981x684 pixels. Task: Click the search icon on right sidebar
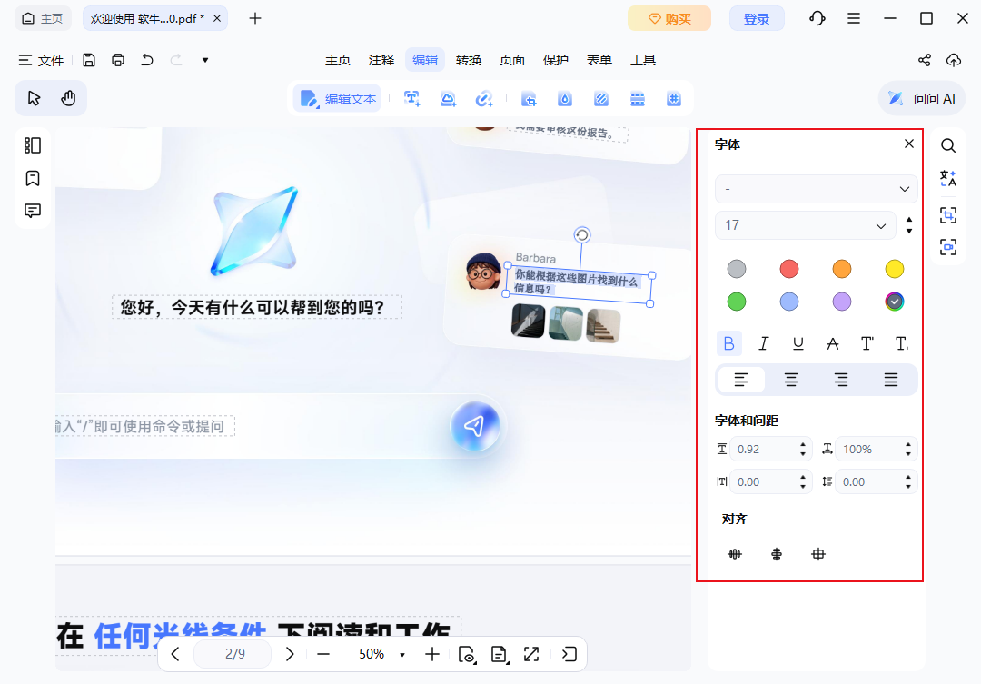point(947,146)
